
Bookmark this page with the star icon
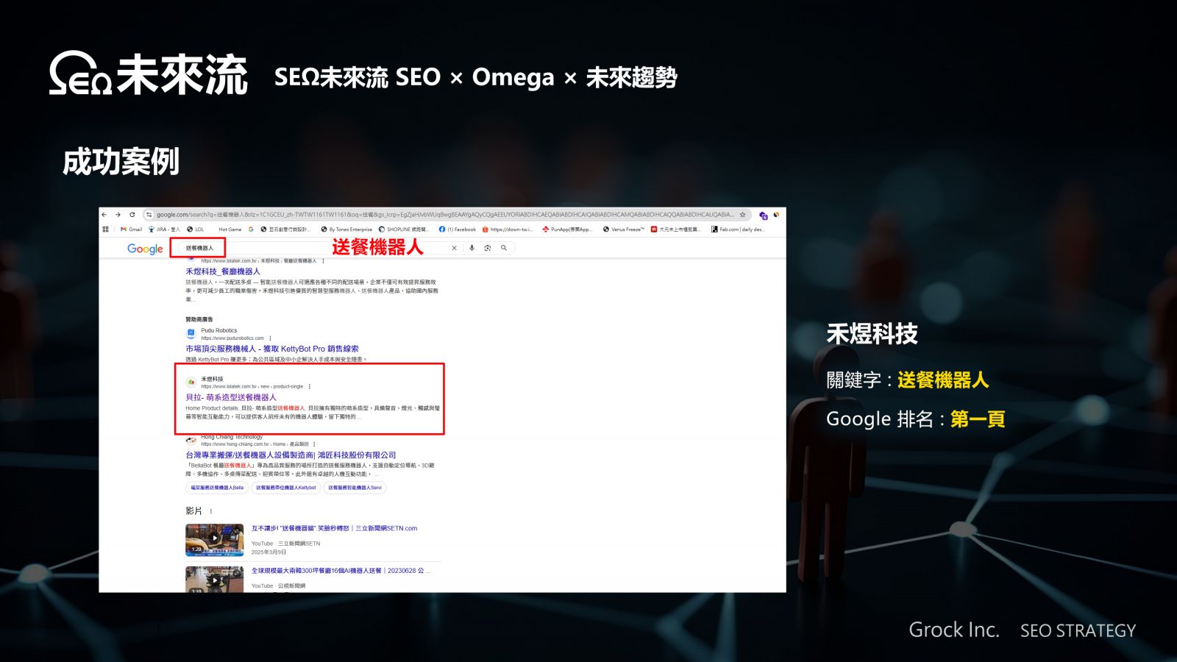point(743,215)
